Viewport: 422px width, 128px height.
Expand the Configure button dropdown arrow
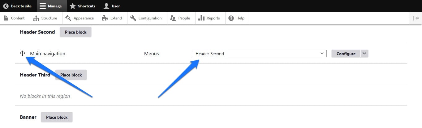[x=364, y=53]
